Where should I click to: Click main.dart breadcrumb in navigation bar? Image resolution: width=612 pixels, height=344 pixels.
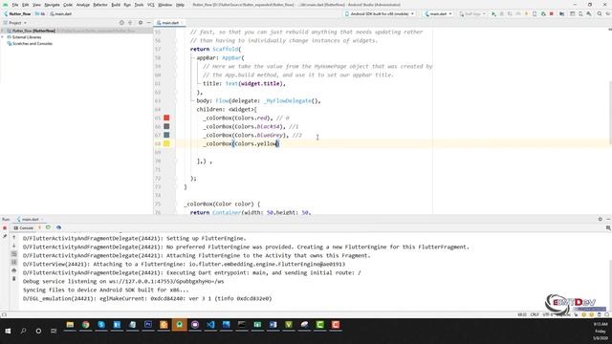pyautogui.click(x=61, y=14)
